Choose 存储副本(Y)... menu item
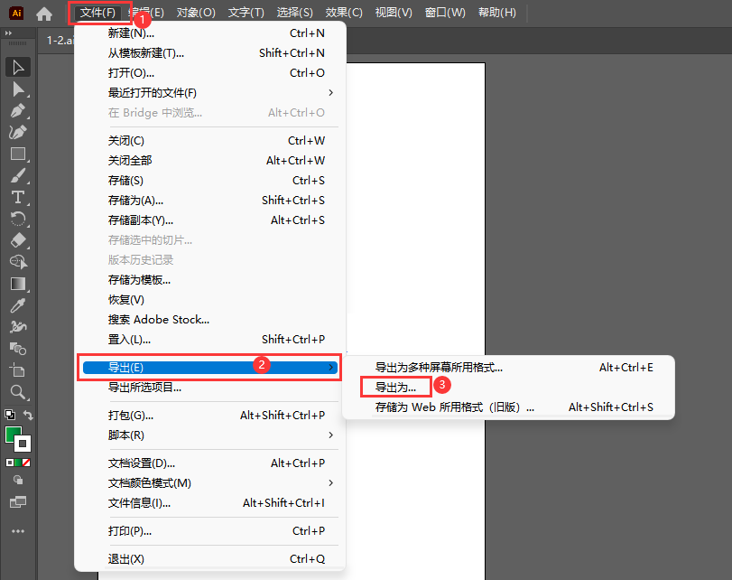The image size is (732, 580). (210, 220)
